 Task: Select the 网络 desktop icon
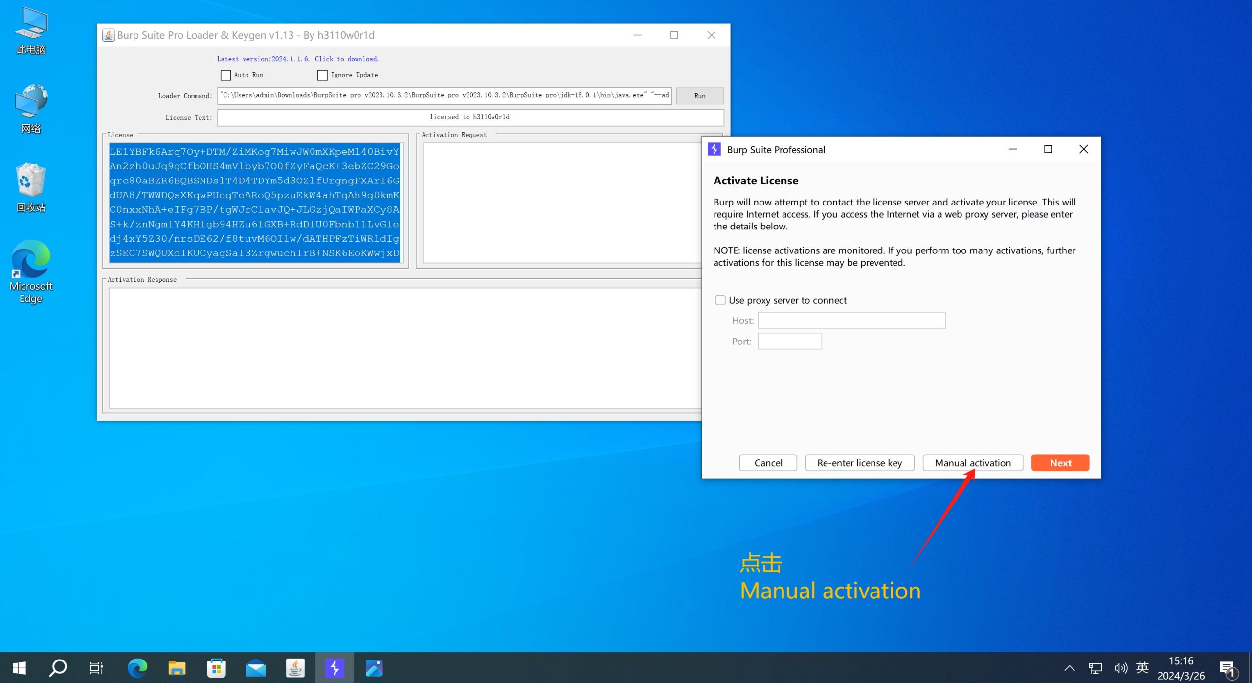pos(31,109)
